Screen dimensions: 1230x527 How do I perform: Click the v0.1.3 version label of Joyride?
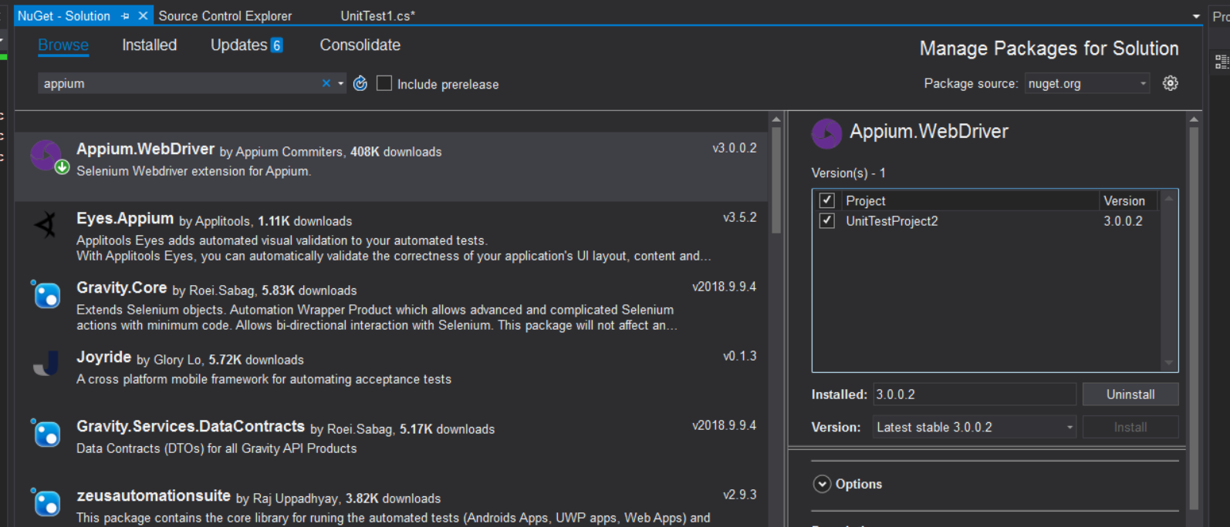tap(740, 356)
